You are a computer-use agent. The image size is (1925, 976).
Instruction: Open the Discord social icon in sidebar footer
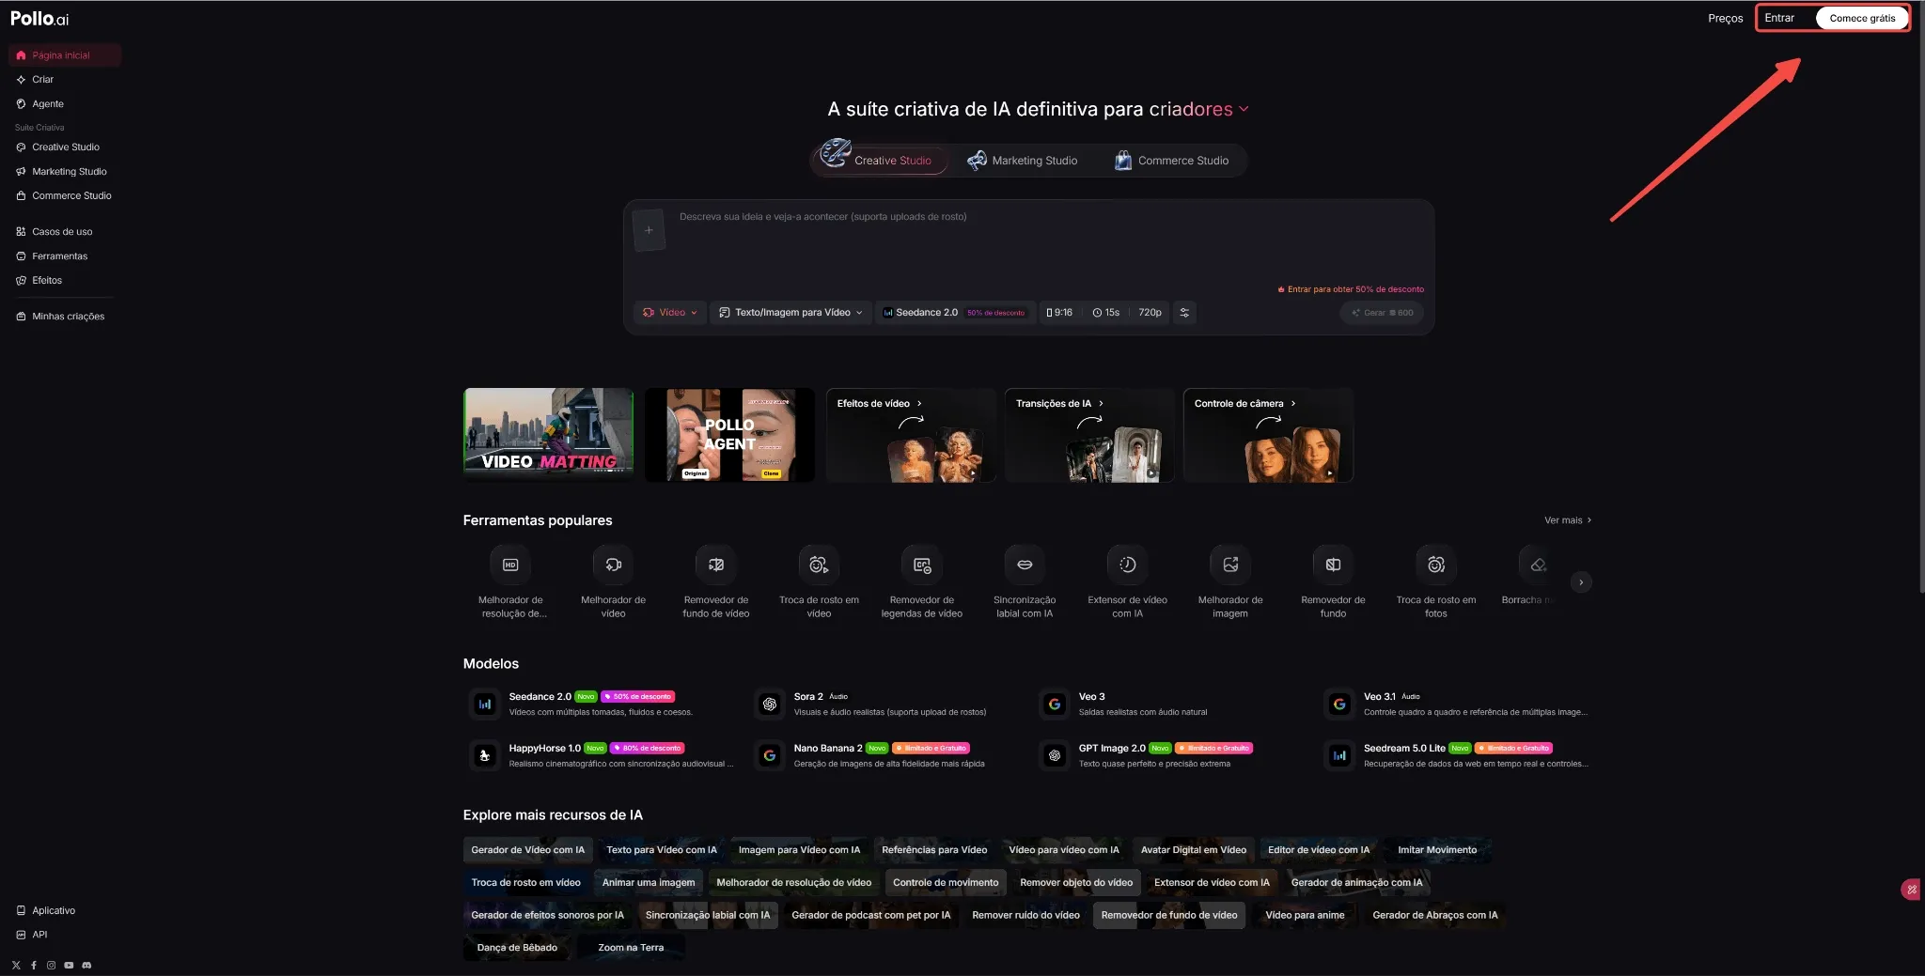click(x=86, y=965)
